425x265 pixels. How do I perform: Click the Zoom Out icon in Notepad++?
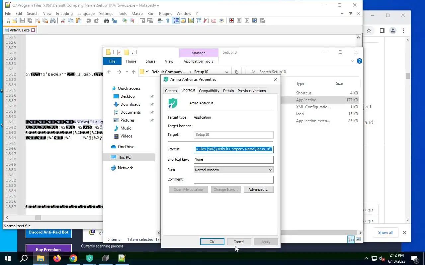(x=132, y=21)
